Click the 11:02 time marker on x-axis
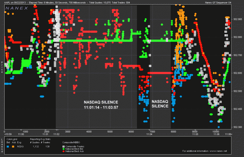This screenshot has width=244, height=157. tap(56, 134)
